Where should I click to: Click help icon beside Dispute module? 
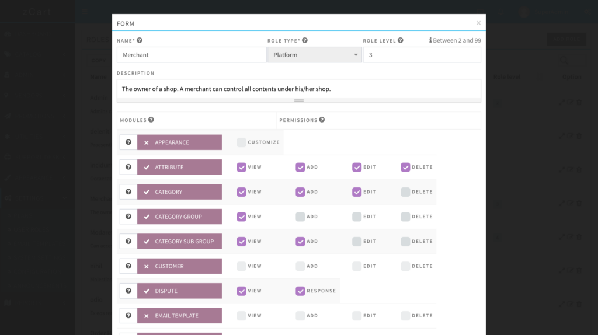tap(128, 291)
